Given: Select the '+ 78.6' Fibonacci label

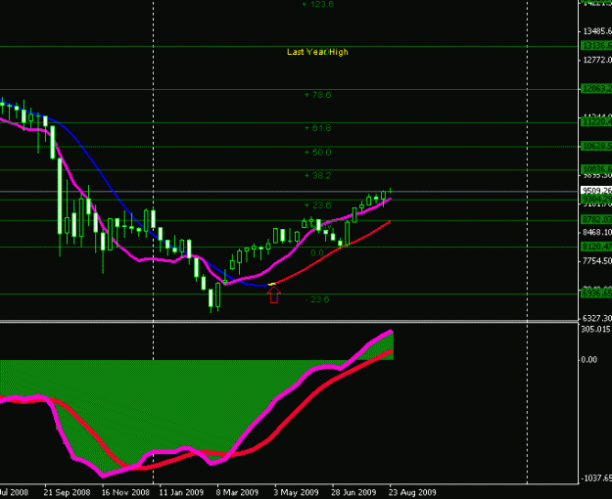Looking at the screenshot, I should click(x=317, y=95).
